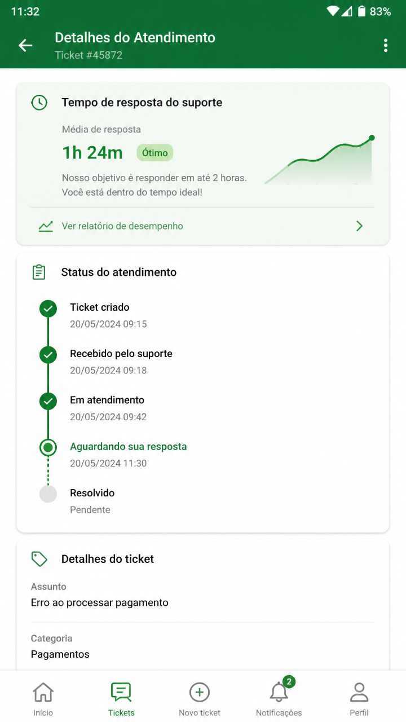This screenshot has height=722, width=406.
Task: Switch to the Perfil tab
Action: click(x=359, y=699)
